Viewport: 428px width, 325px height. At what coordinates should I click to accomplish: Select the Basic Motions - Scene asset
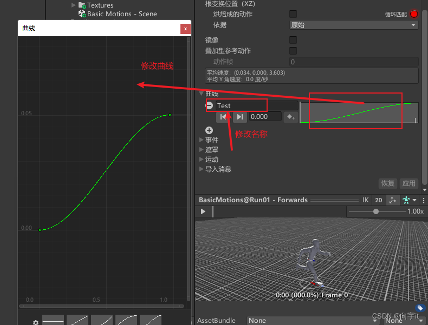(118, 14)
